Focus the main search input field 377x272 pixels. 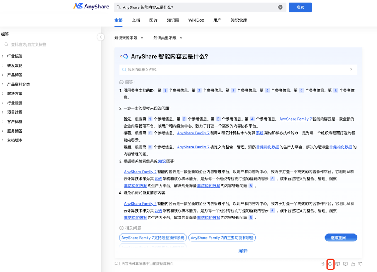pos(200,7)
